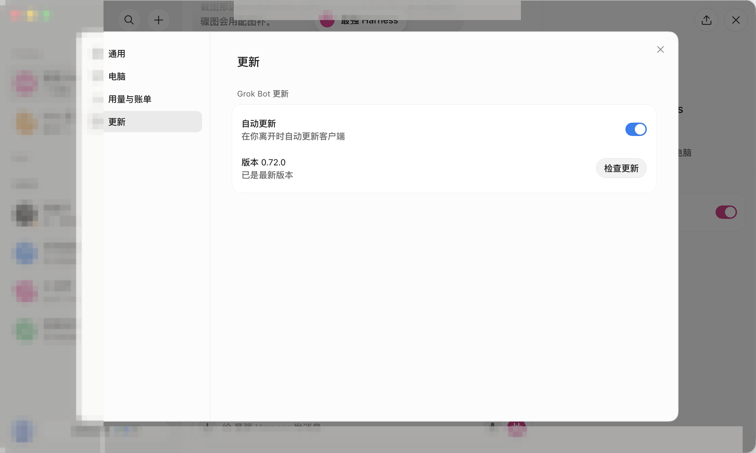Close the background panel with X icon
Viewport: 756px width, 453px height.
pyautogui.click(x=736, y=20)
